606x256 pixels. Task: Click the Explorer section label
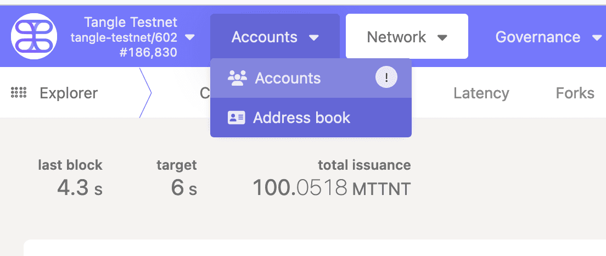click(69, 93)
